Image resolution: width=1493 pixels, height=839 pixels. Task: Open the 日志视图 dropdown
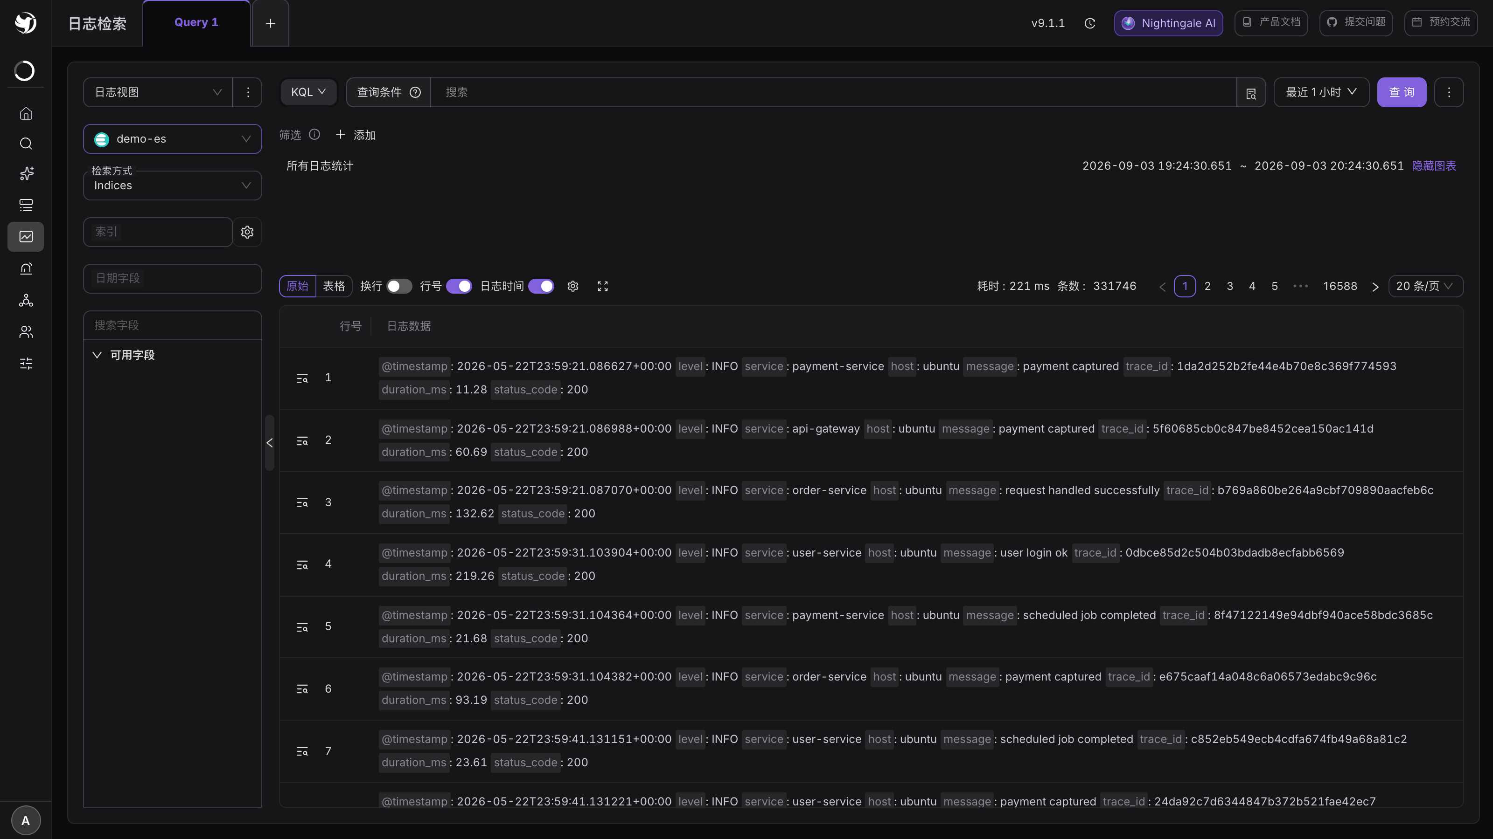[x=158, y=93]
